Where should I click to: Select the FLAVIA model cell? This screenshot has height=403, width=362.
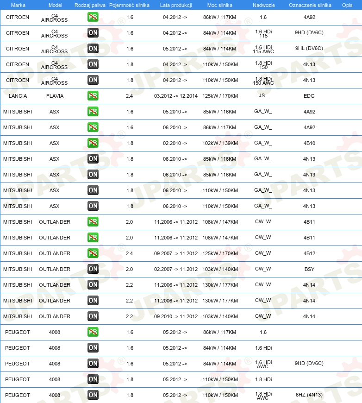point(55,96)
